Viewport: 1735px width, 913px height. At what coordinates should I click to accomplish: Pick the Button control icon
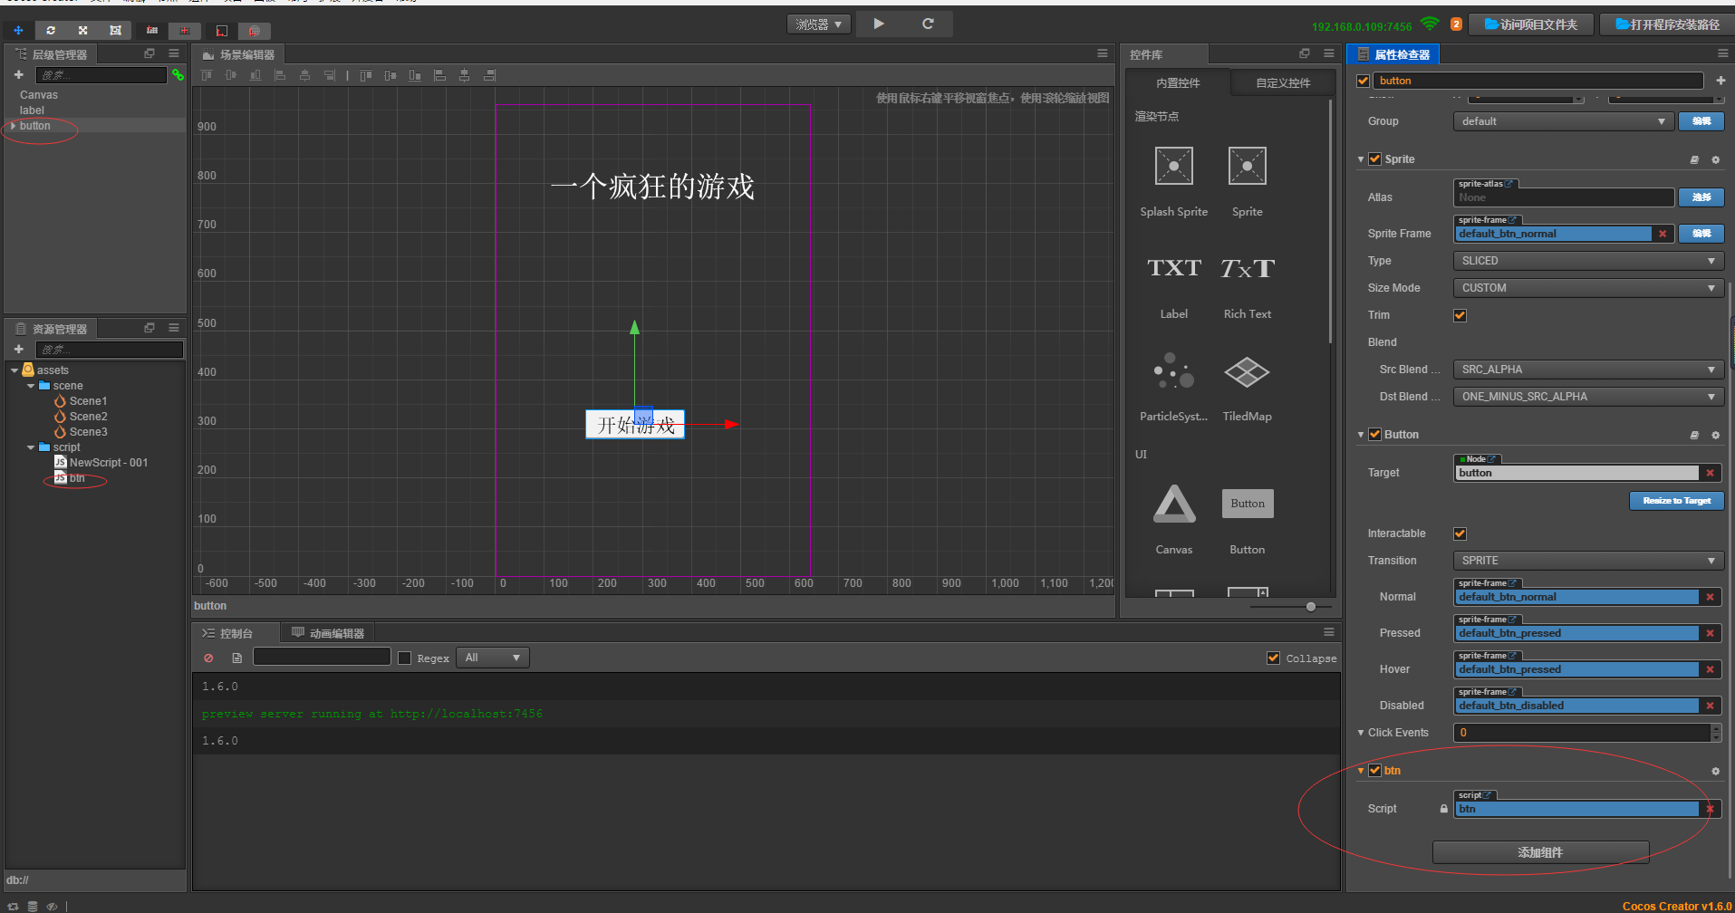click(1248, 504)
